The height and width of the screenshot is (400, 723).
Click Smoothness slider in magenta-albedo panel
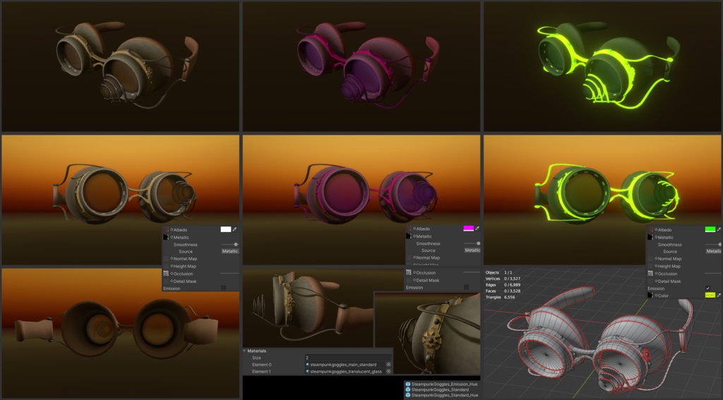[472, 243]
